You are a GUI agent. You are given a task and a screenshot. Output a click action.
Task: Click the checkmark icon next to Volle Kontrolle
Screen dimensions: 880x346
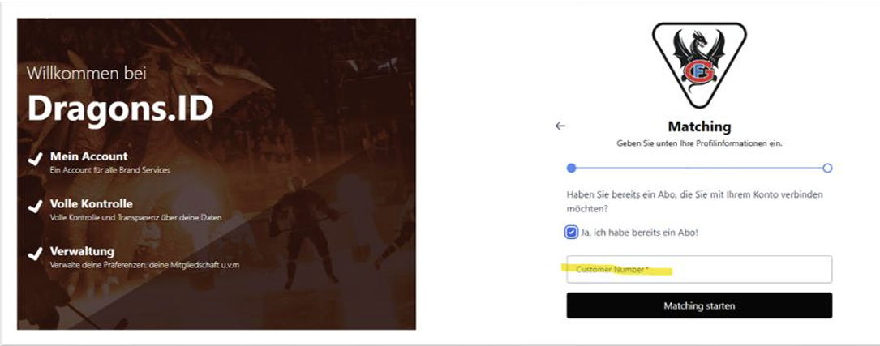coord(36,207)
